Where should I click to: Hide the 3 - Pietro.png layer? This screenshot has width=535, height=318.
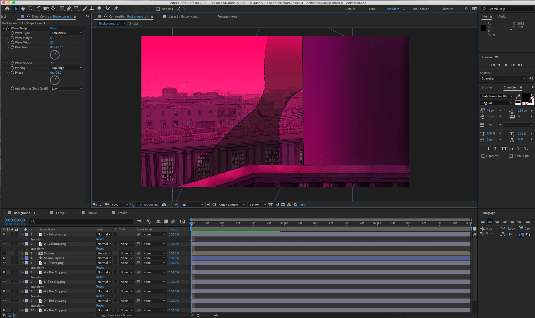click(4, 263)
